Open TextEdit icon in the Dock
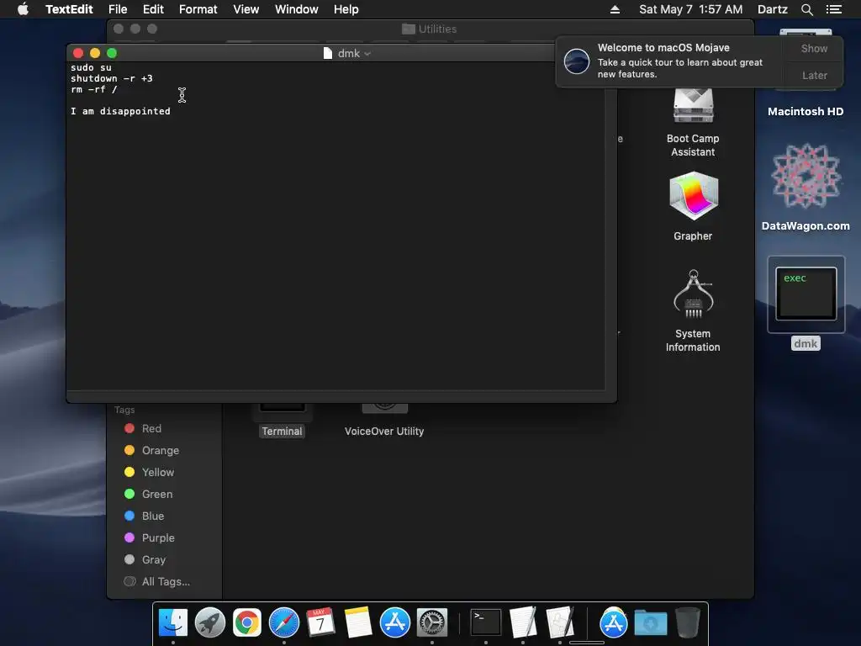The width and height of the screenshot is (861, 646). coord(523,623)
